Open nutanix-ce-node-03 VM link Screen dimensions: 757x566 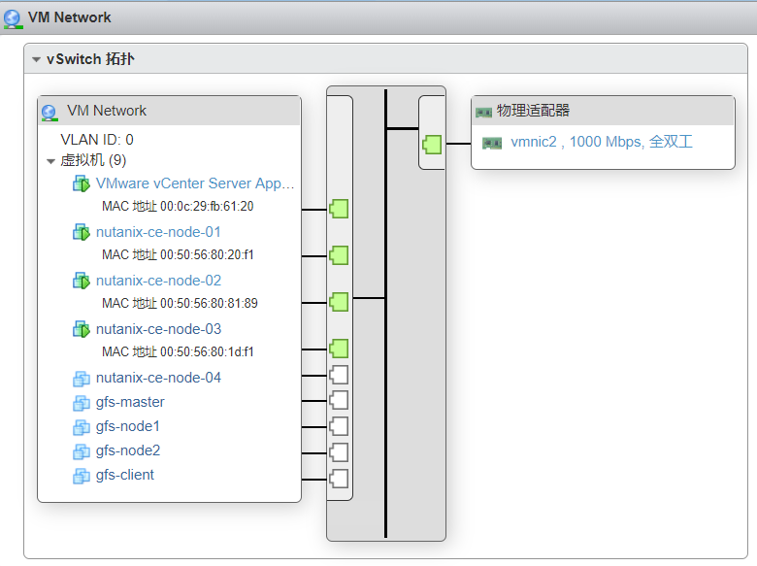[x=158, y=329]
